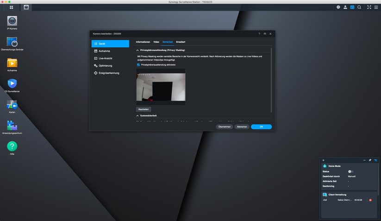Viewport: 381px width, 221px height.
Task: Select the IP-Kamera taskbar button
Action: pyautogui.click(x=26, y=7)
